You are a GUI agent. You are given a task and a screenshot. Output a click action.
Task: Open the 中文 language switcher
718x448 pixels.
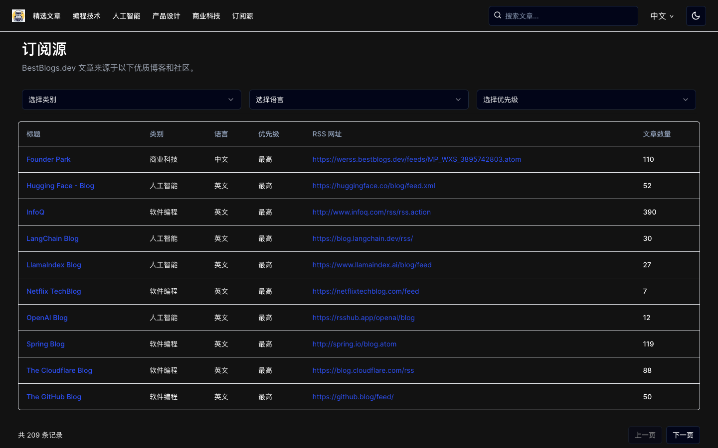[x=662, y=16]
